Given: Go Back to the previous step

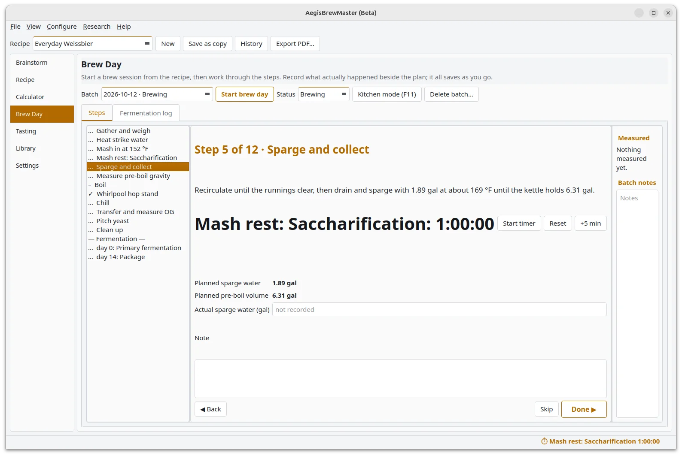Looking at the screenshot, I should click(x=210, y=409).
